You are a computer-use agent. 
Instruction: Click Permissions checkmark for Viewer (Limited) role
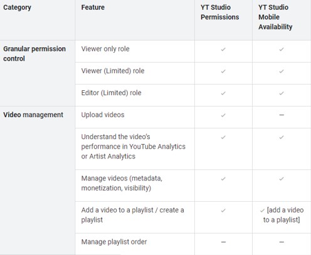(223, 71)
